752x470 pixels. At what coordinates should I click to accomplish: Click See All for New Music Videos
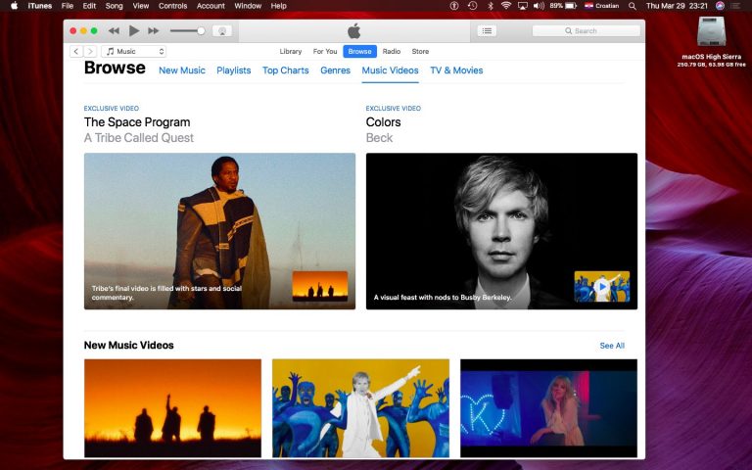[612, 346]
